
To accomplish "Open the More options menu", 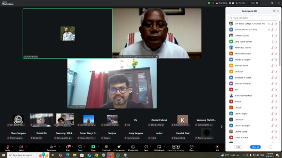I will (191, 148).
